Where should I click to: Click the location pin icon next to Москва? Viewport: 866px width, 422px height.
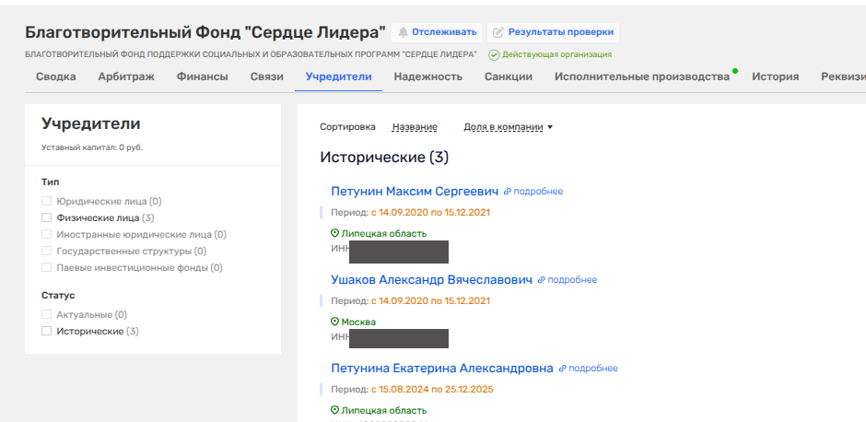[x=334, y=322]
